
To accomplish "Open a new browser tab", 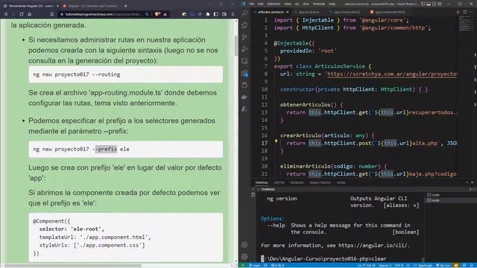I will tap(125, 5).
